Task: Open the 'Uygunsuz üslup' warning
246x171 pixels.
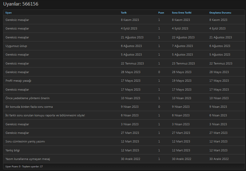Action: 16,46
